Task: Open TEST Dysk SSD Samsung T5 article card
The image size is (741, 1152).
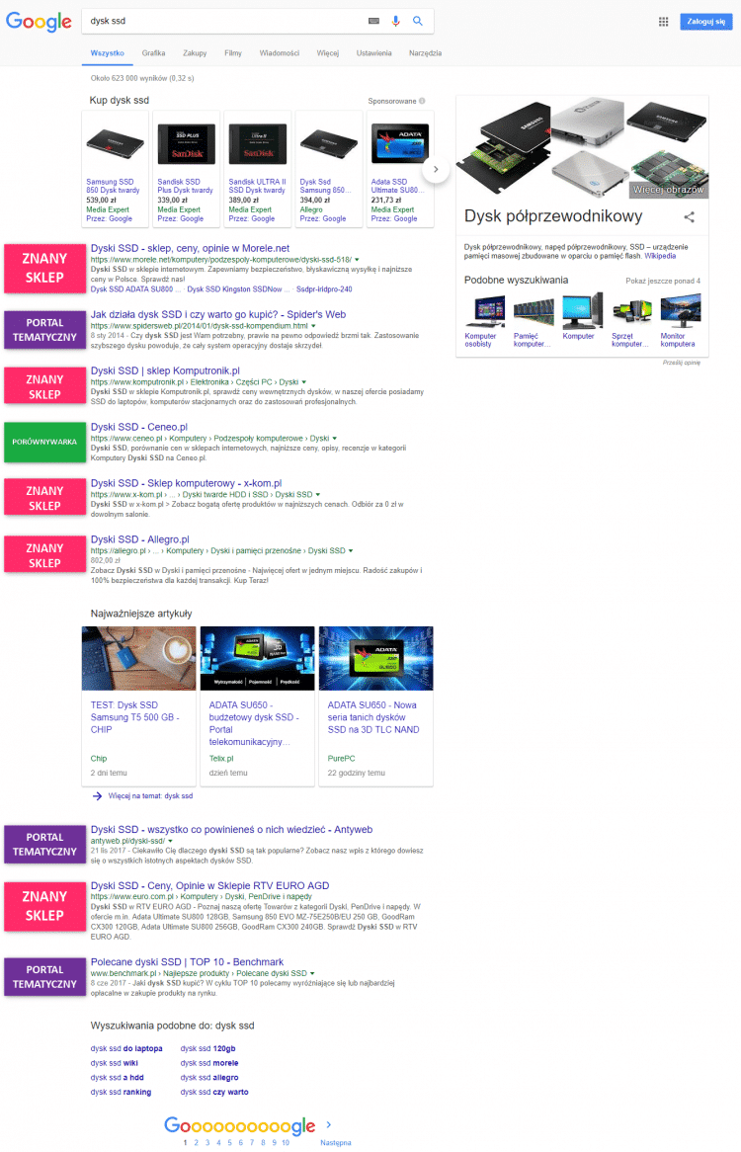Action: 138,706
